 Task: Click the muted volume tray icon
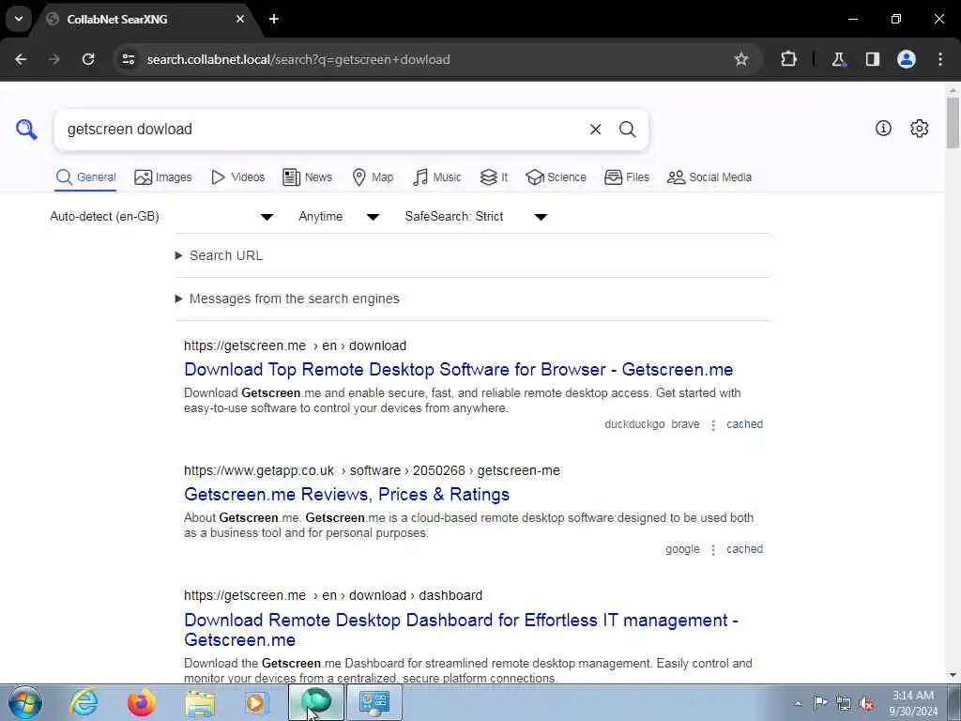click(x=866, y=703)
